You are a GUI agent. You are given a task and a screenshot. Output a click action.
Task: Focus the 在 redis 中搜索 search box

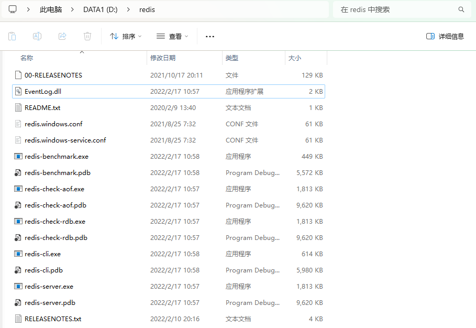pyautogui.click(x=402, y=10)
